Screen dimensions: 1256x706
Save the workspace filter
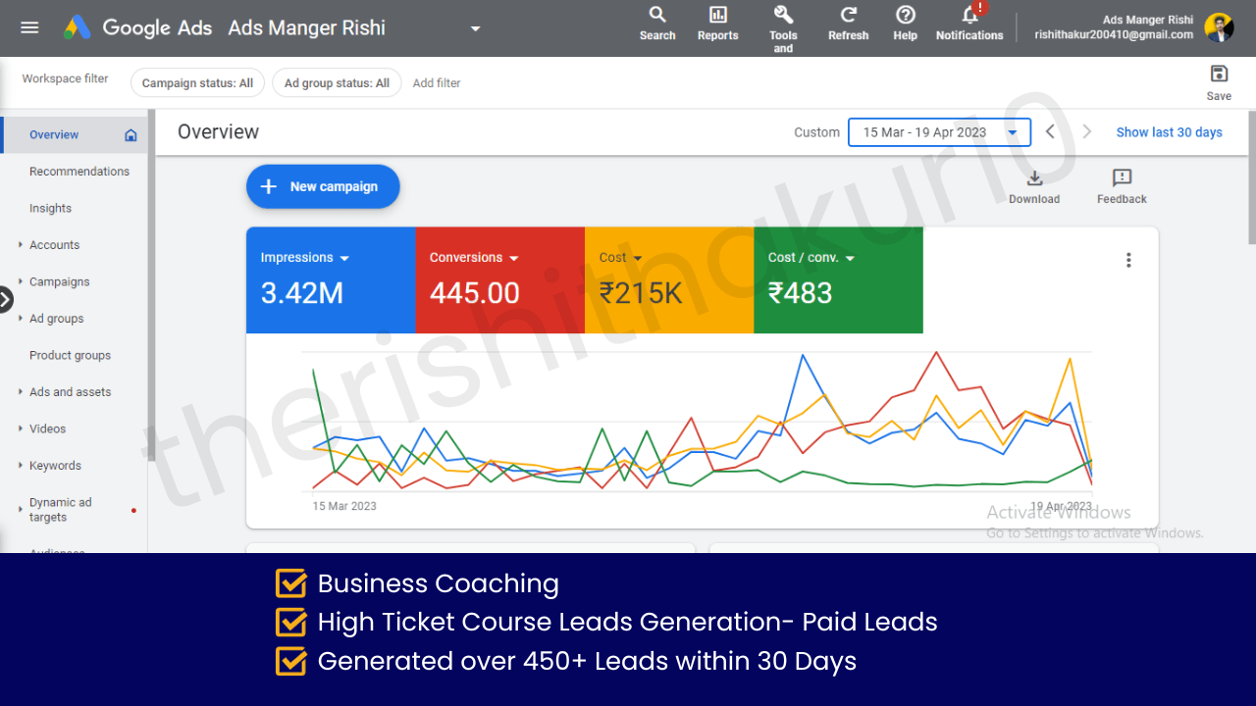(1219, 75)
